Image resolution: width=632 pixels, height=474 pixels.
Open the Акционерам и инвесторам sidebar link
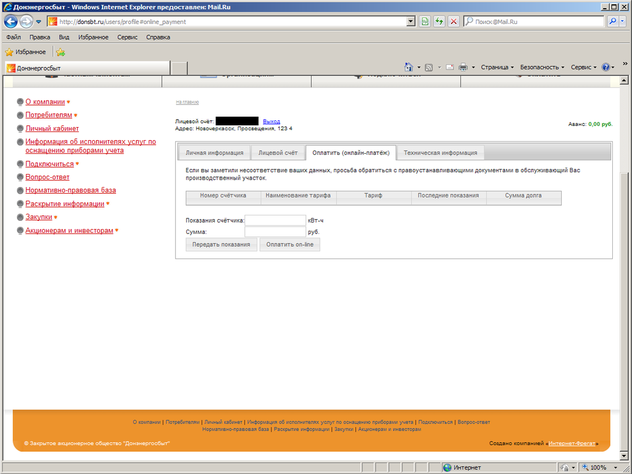coord(69,231)
